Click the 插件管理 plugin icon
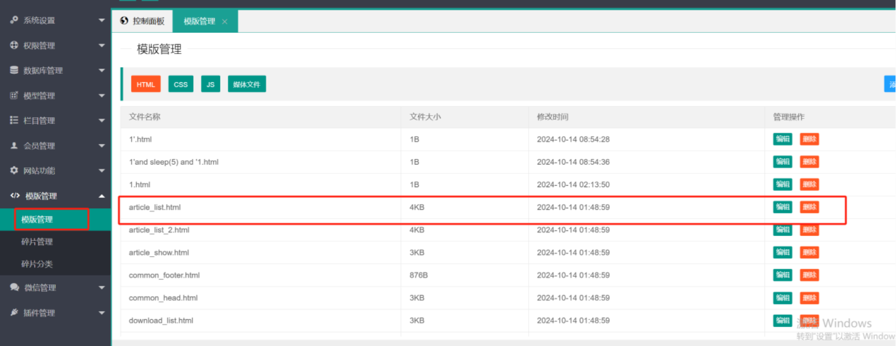The width and height of the screenshot is (896, 346). pos(14,312)
